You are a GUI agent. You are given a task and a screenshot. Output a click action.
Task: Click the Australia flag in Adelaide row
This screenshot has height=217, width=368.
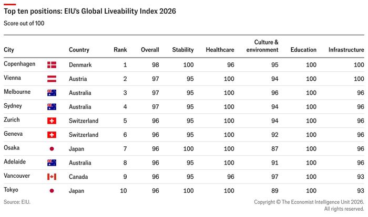52,162
